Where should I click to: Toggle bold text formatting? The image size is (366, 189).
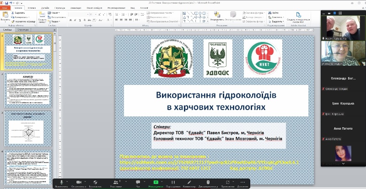point(70,21)
